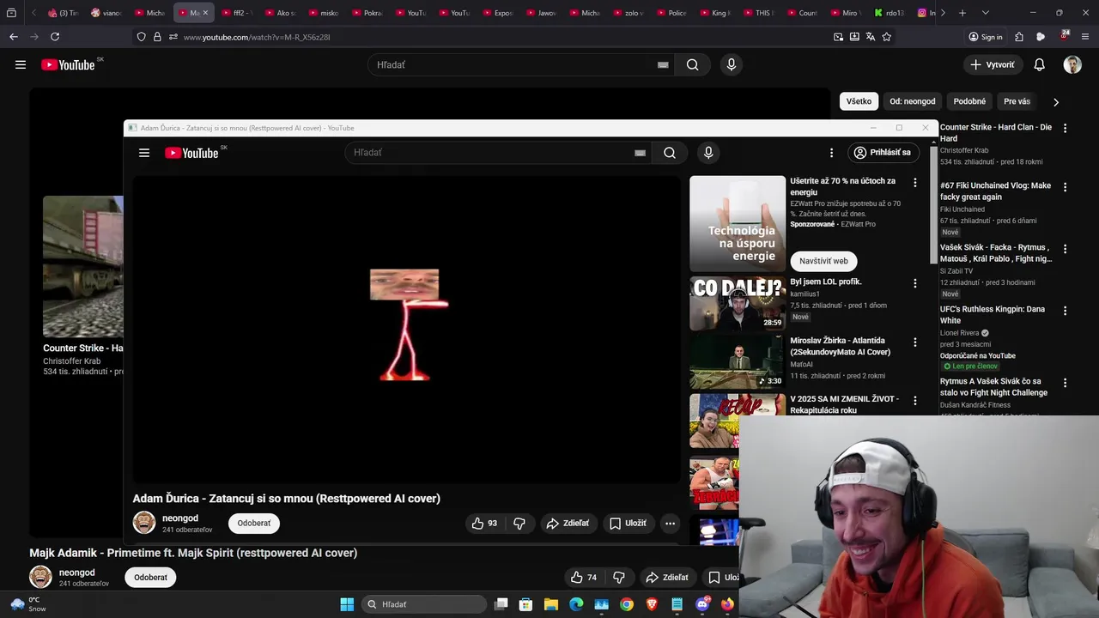Open options for Miroslav Žbirka Atlantída video
Viewport: 1099px width, 618px height.
point(915,342)
